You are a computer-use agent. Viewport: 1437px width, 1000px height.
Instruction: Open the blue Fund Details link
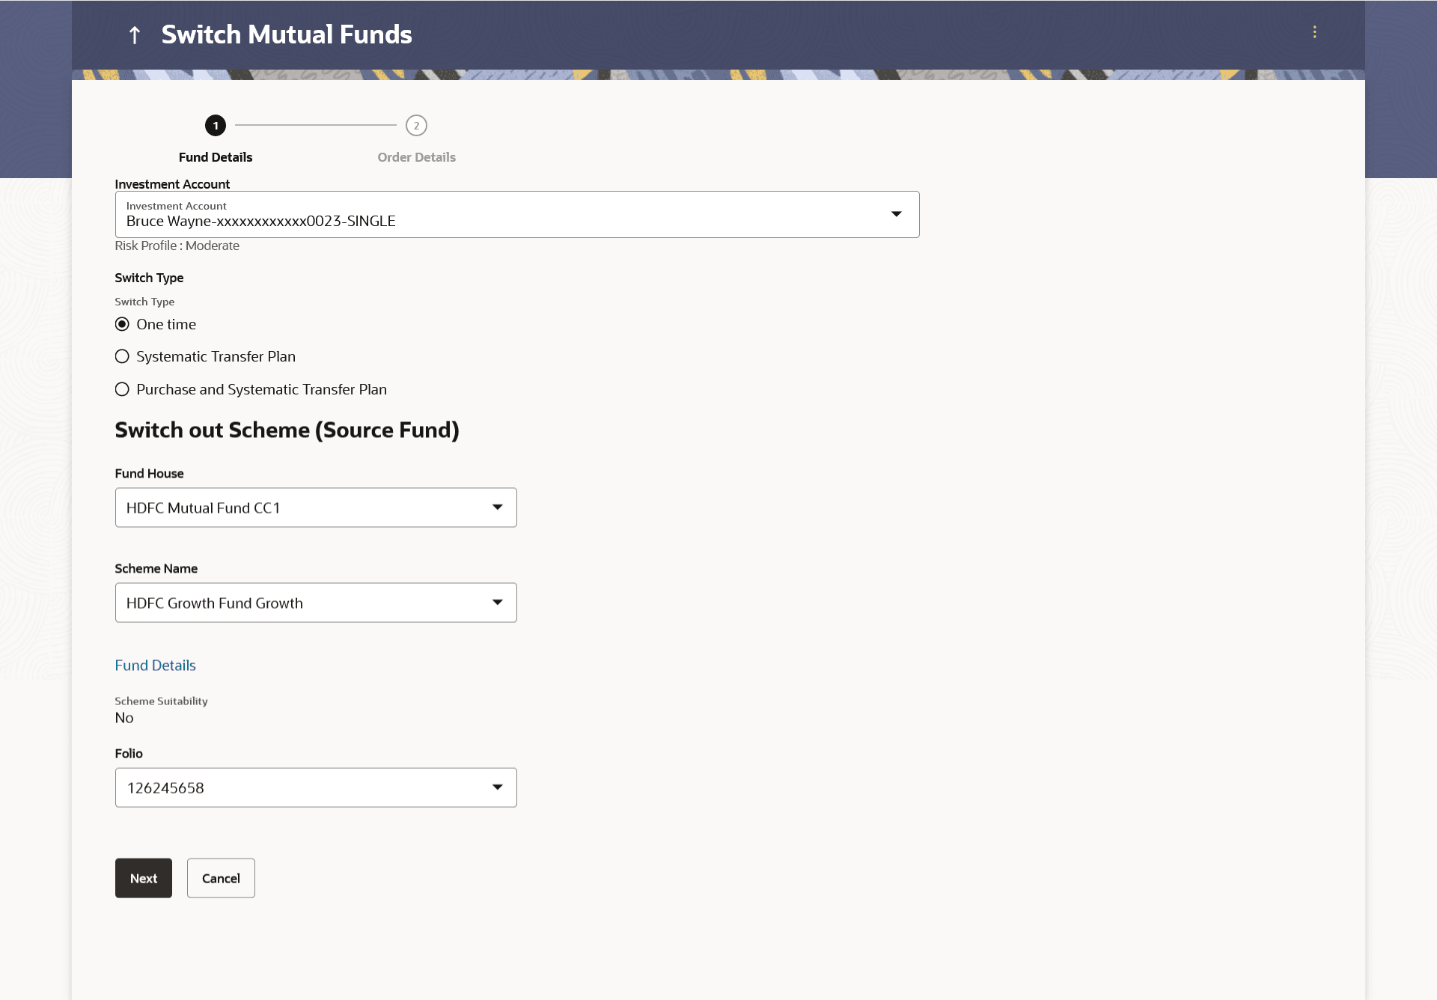point(155,665)
